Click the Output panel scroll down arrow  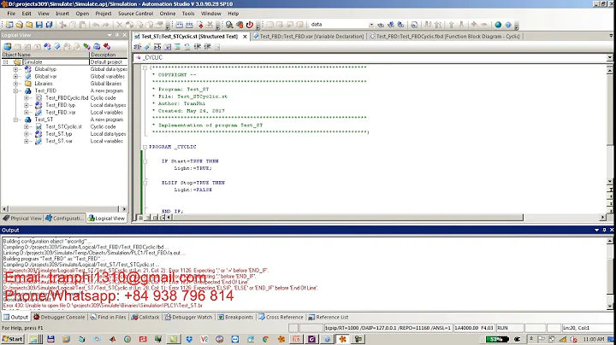[x=610, y=307]
